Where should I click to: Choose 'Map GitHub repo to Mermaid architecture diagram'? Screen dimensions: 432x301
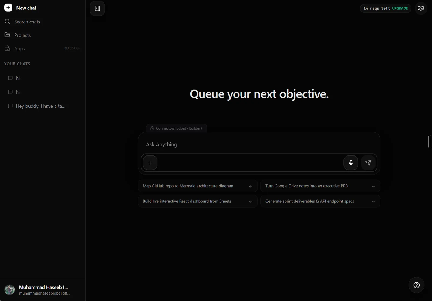[198, 186]
